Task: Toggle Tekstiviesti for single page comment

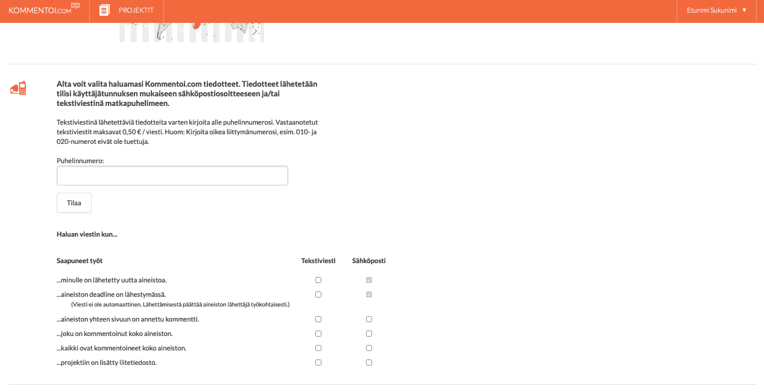Action: click(x=318, y=319)
